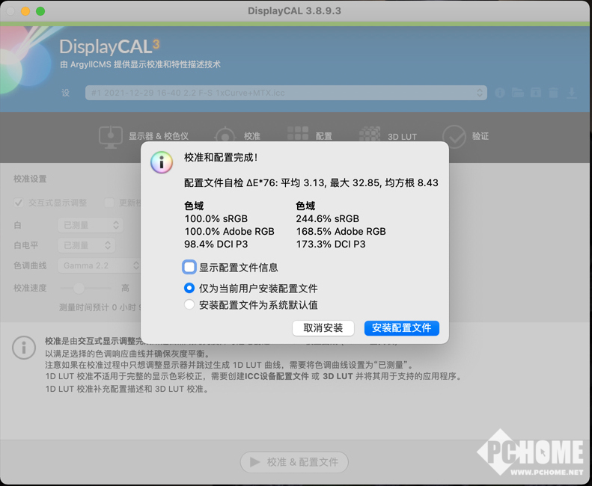Select 仅为当前用户安装配置文件 radio option
Viewport: 592px width, 486px height.
[189, 289]
